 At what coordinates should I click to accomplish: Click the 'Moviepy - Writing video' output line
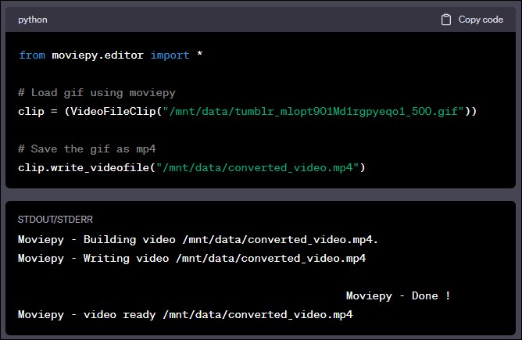(191, 259)
